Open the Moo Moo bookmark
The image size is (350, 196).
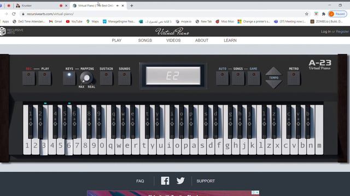225,22
